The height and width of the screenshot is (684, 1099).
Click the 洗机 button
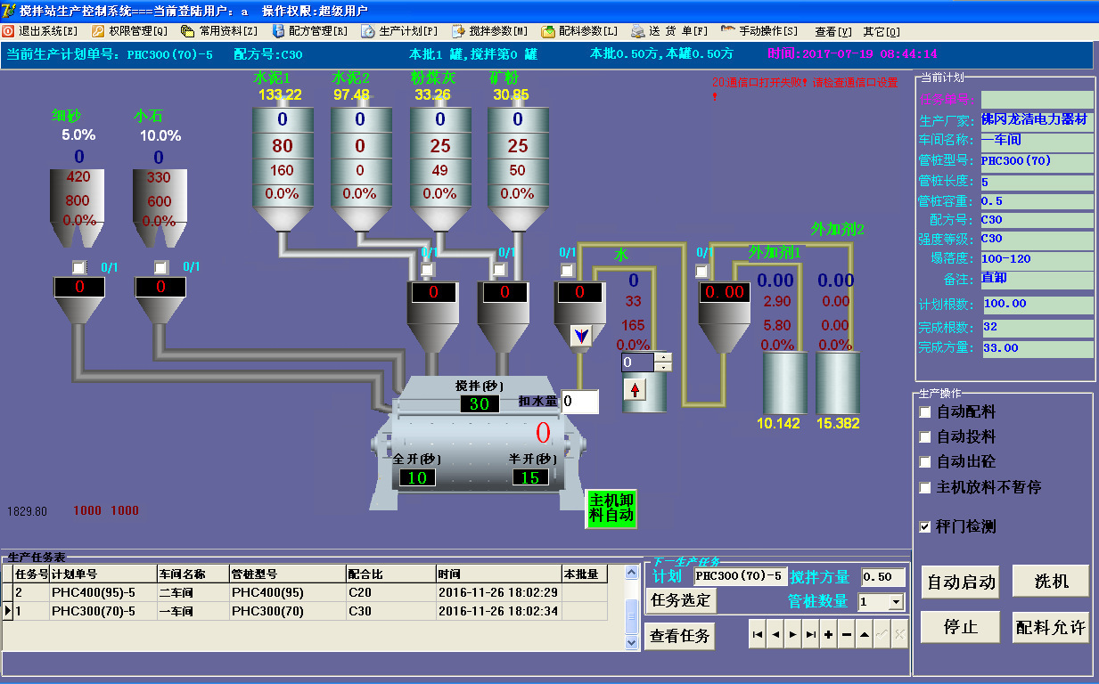[x=1051, y=582]
